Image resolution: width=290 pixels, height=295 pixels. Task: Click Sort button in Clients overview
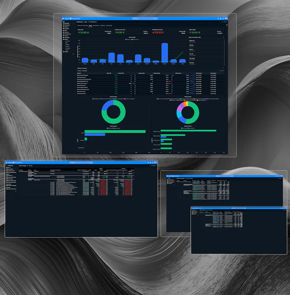pyautogui.click(x=79, y=71)
